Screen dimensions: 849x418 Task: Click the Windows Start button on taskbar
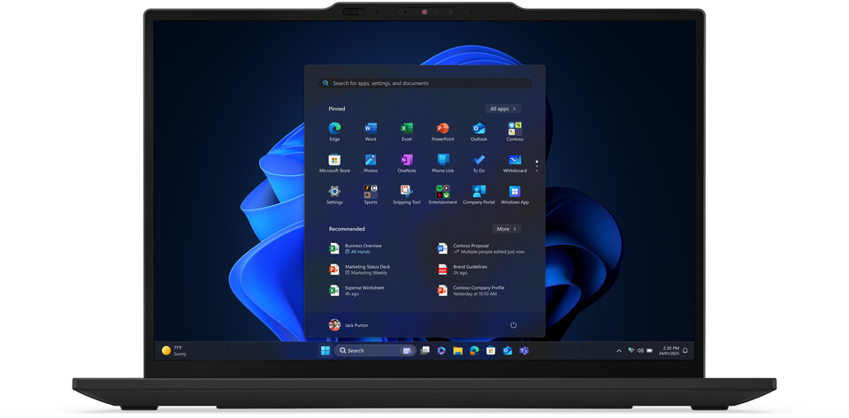(325, 351)
